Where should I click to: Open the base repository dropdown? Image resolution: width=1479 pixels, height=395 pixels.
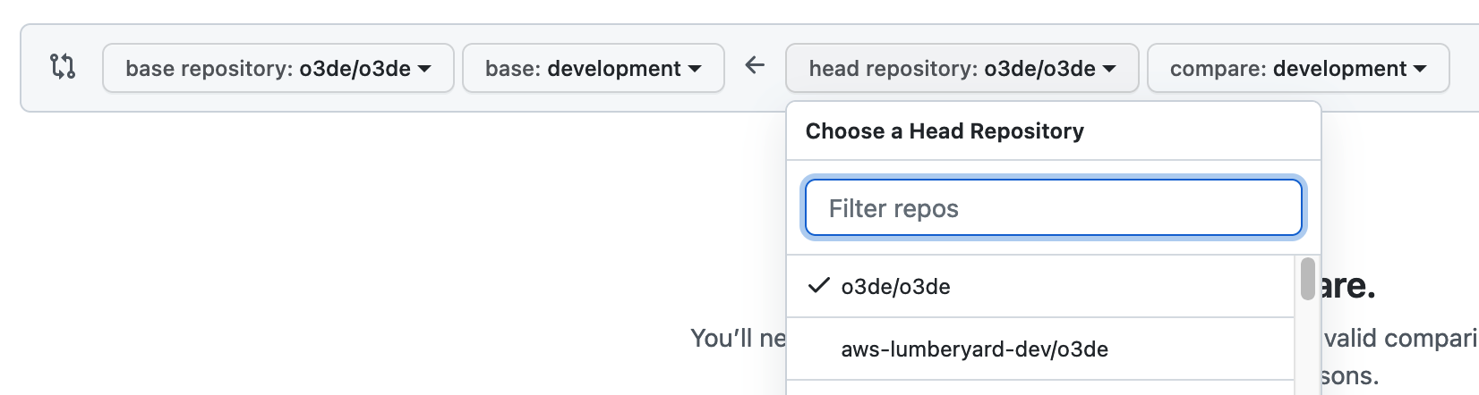(278, 69)
